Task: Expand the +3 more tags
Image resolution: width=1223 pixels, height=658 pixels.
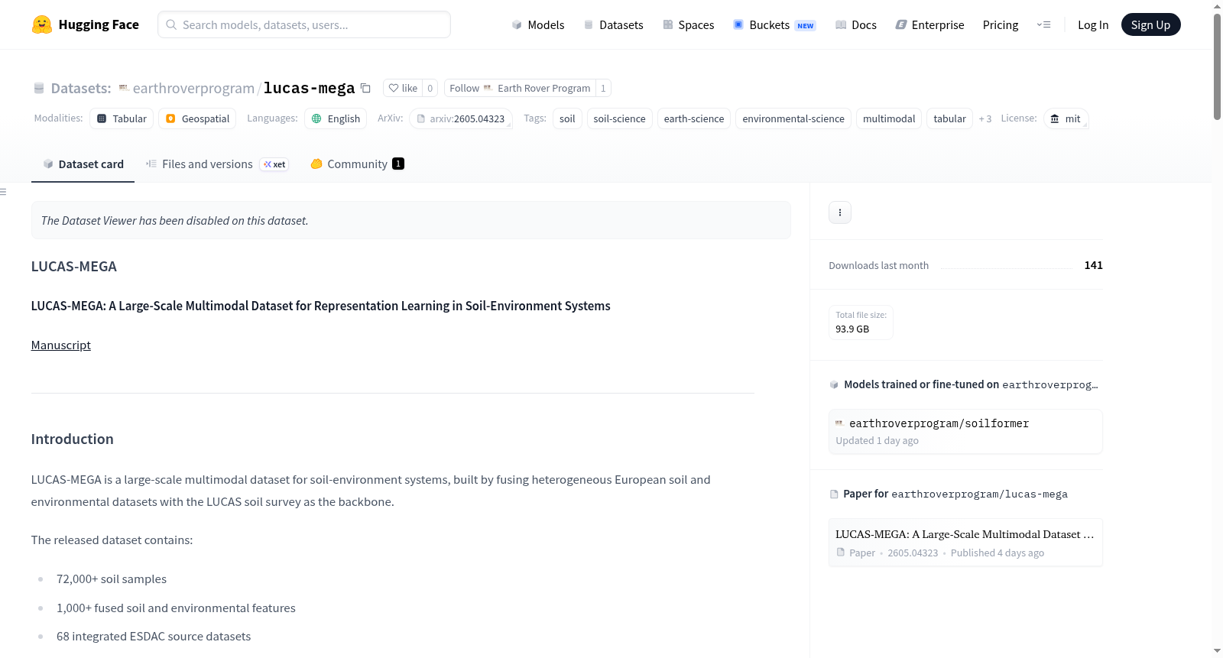Action: (985, 118)
